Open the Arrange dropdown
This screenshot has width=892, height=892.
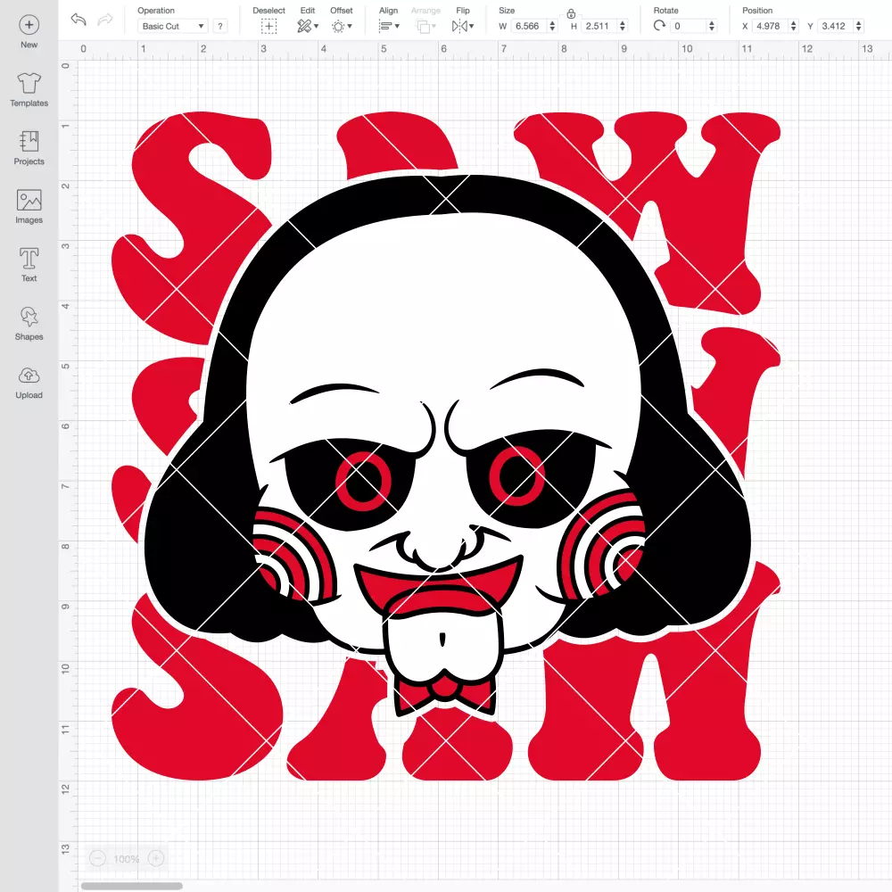coord(425,26)
